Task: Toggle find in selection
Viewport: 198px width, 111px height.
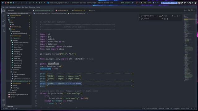Action: [x=177, y=16]
